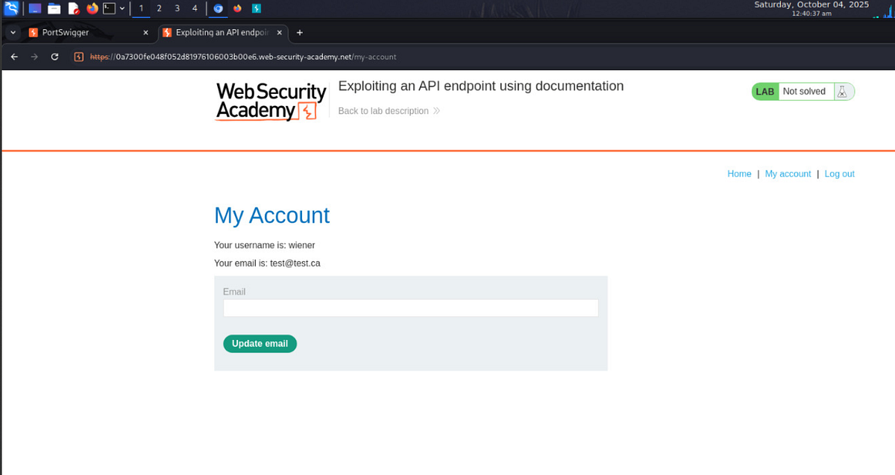
Task: Close the PortSwigger tab
Action: 145,33
